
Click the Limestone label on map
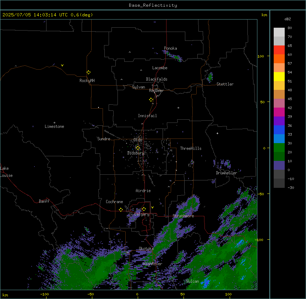(x=54, y=126)
